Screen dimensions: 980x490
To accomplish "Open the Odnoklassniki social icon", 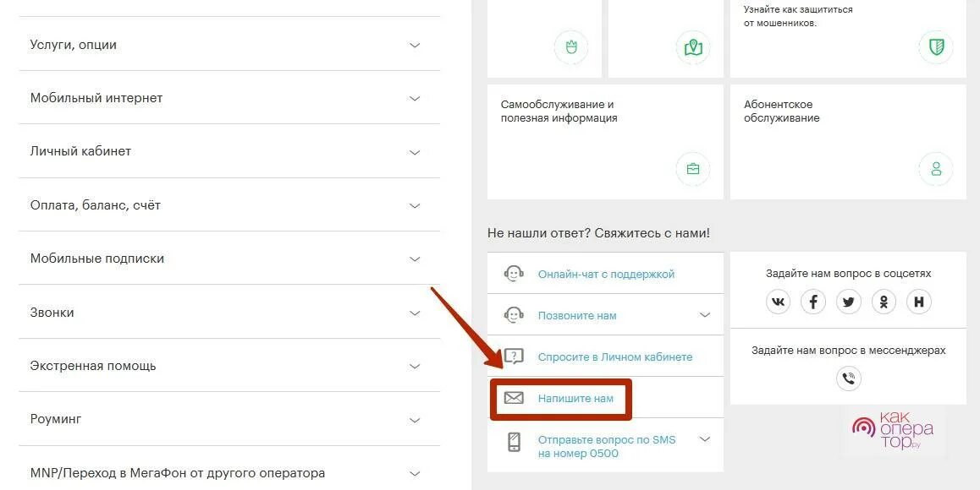I will pyautogui.click(x=884, y=302).
